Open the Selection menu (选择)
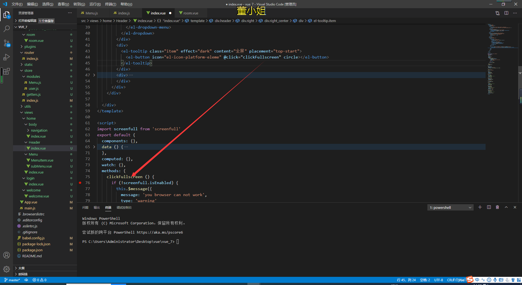This screenshot has width=522, height=285. (x=48, y=4)
